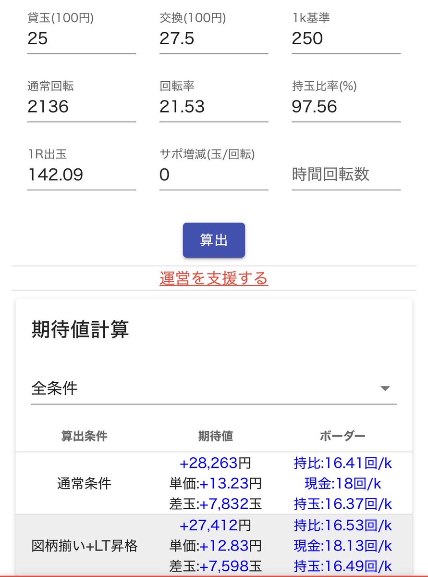
Task: Click the ボーダー column header
Action: 342,437
